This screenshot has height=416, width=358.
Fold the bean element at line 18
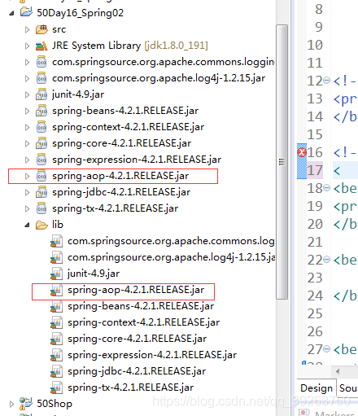(327, 187)
